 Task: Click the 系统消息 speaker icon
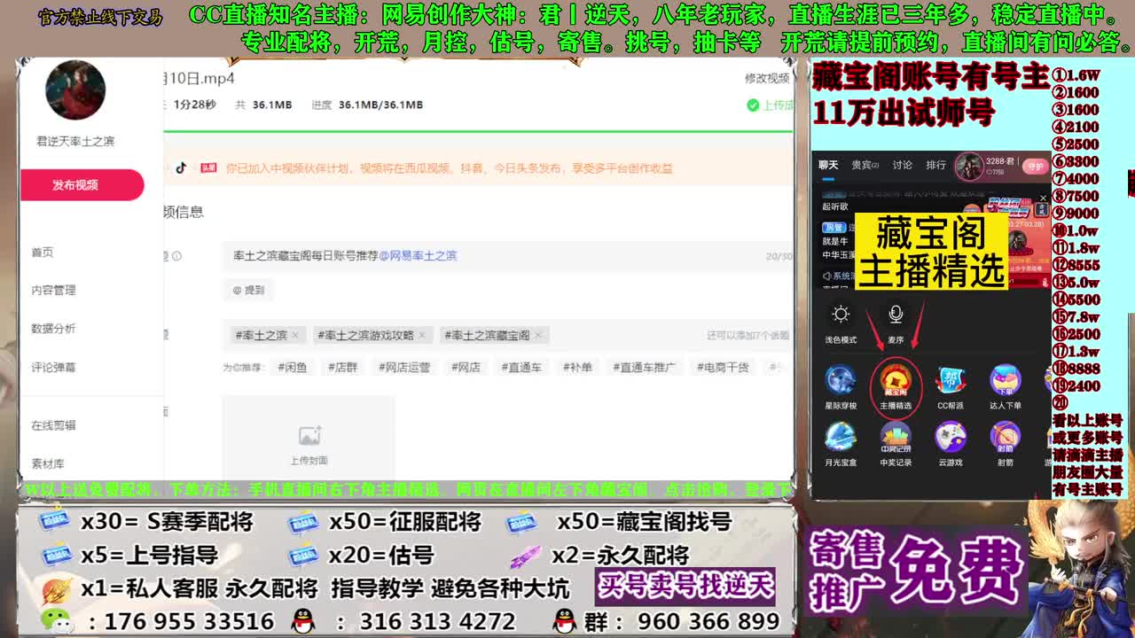click(x=826, y=276)
